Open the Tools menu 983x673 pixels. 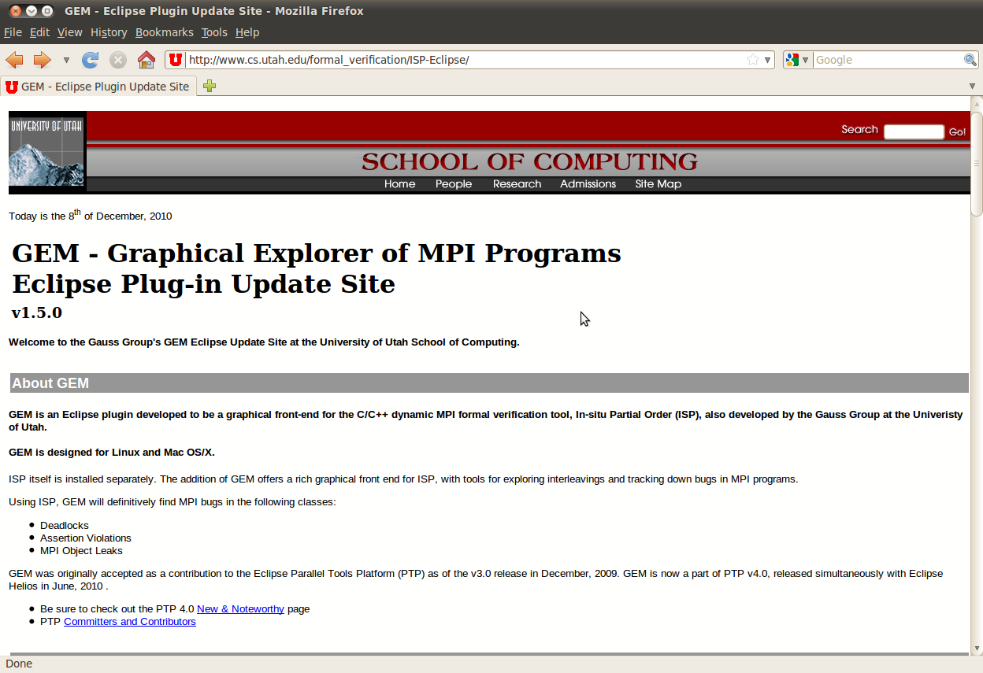pyautogui.click(x=214, y=32)
